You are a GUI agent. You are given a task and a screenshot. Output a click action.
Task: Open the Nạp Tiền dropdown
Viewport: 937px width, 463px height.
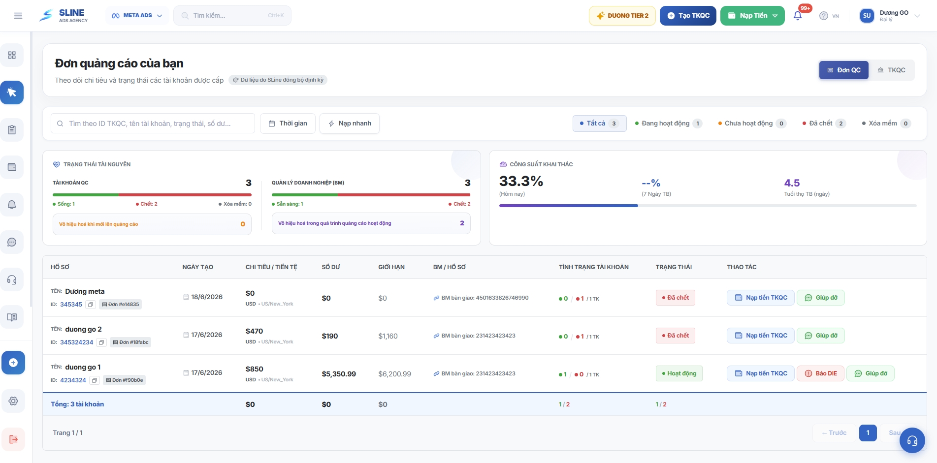(752, 16)
